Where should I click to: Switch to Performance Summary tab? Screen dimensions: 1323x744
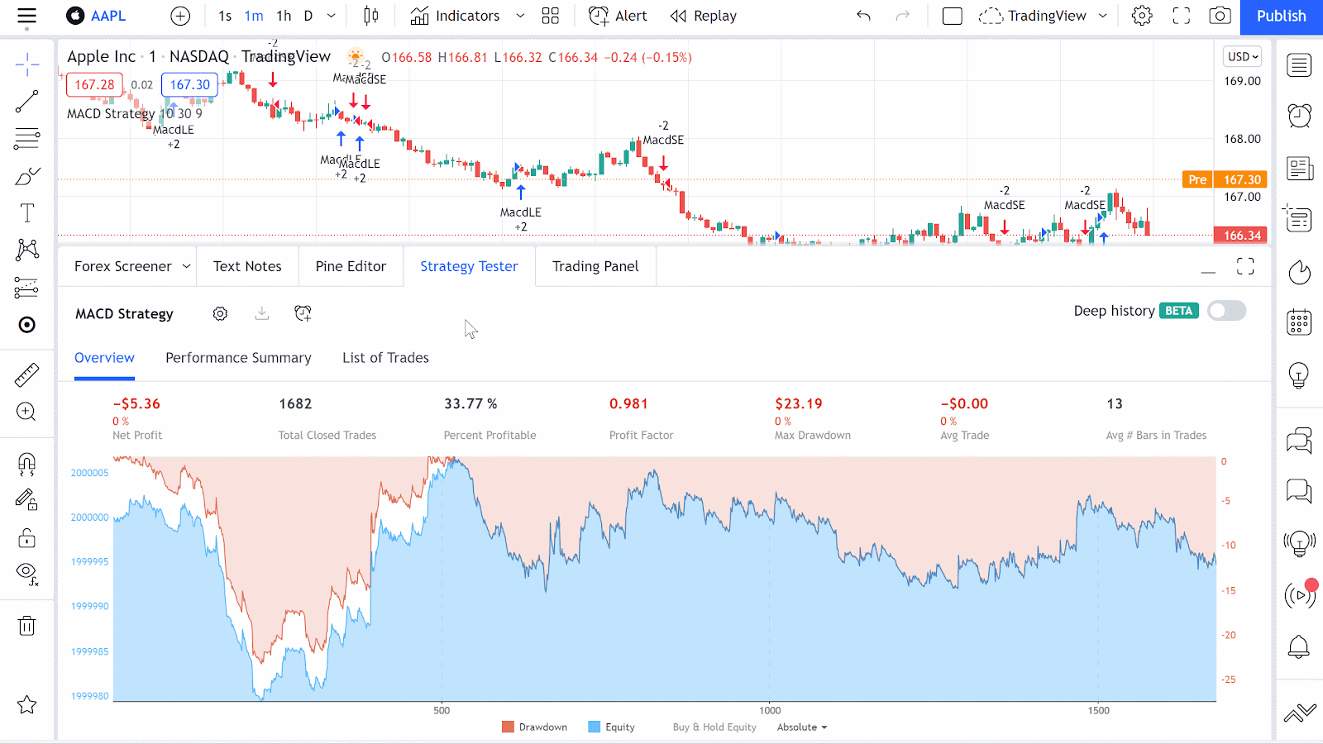pyautogui.click(x=238, y=358)
